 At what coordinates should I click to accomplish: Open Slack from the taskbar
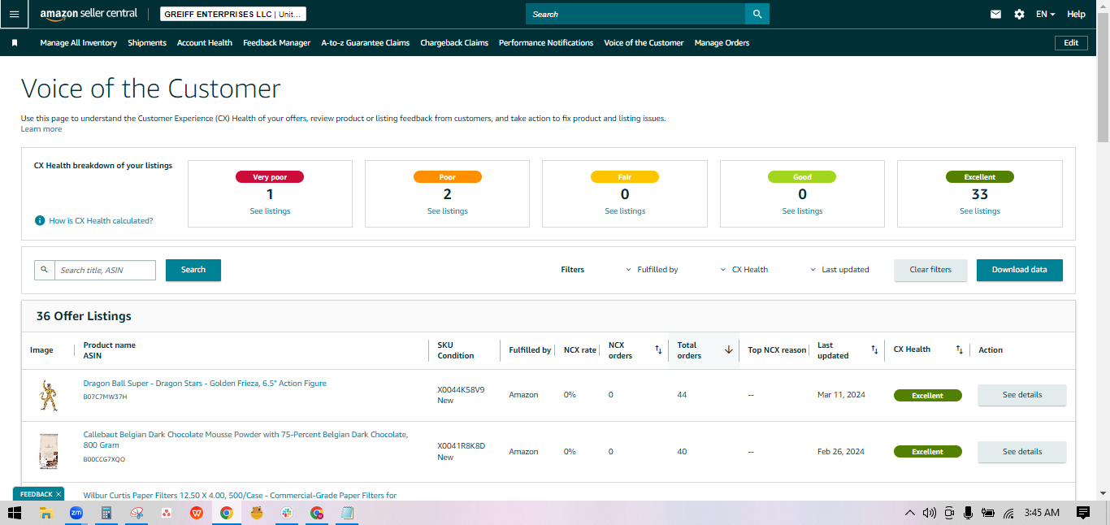point(287,513)
